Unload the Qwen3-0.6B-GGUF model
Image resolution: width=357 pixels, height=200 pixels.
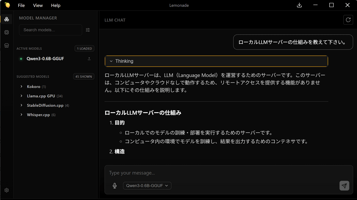[x=89, y=59]
